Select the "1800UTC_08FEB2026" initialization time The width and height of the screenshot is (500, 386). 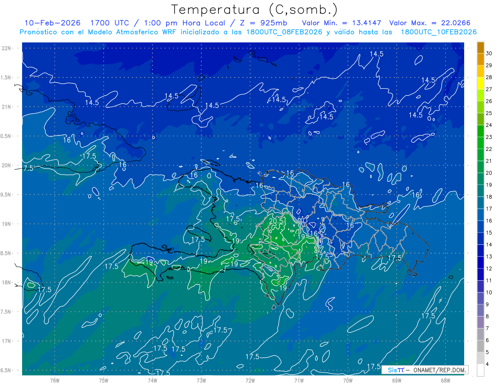pyautogui.click(x=284, y=32)
